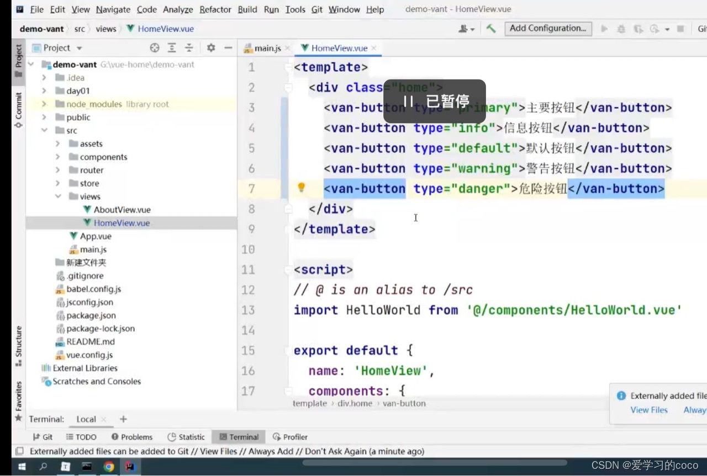
Task: Open the Commit side tool window
Action: tap(18, 109)
